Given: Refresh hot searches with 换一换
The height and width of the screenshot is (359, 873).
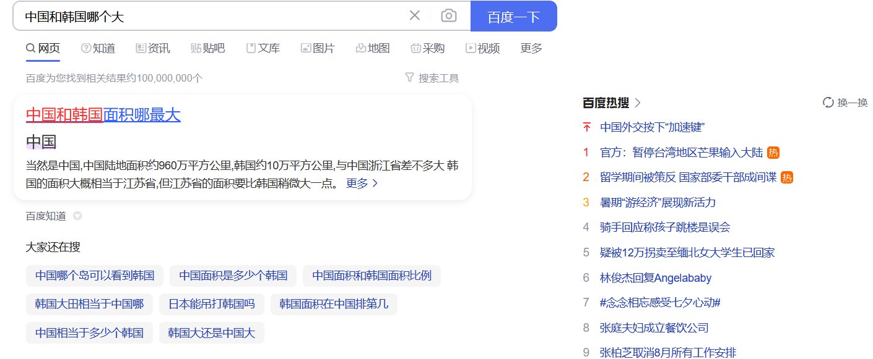Looking at the screenshot, I should coord(845,103).
